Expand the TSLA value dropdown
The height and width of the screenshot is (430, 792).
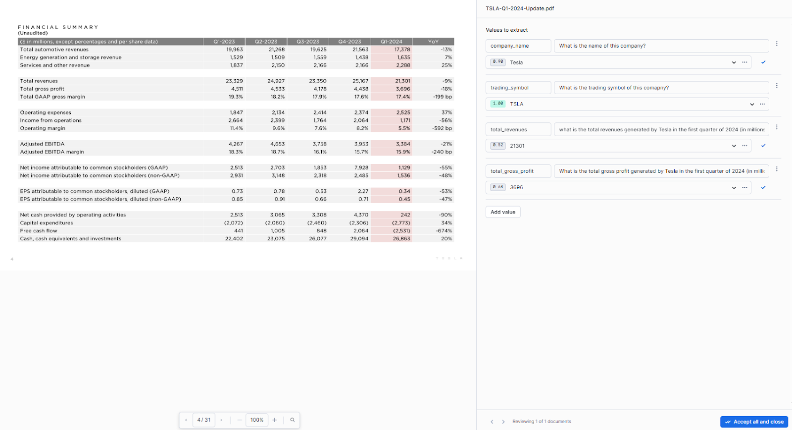click(x=752, y=104)
